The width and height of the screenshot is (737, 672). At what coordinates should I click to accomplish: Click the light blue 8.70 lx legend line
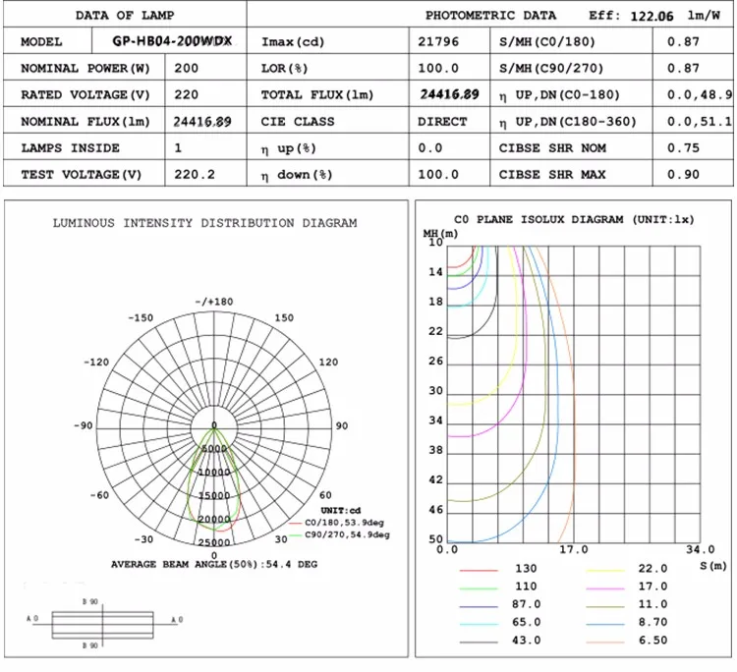click(605, 625)
